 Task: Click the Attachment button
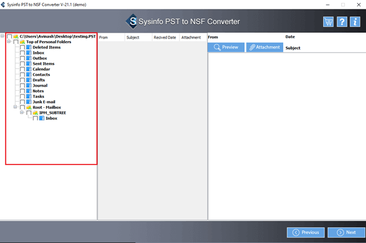coord(265,47)
